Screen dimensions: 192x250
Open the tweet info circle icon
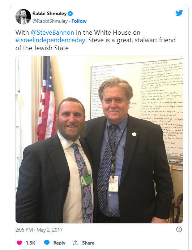tap(179, 229)
